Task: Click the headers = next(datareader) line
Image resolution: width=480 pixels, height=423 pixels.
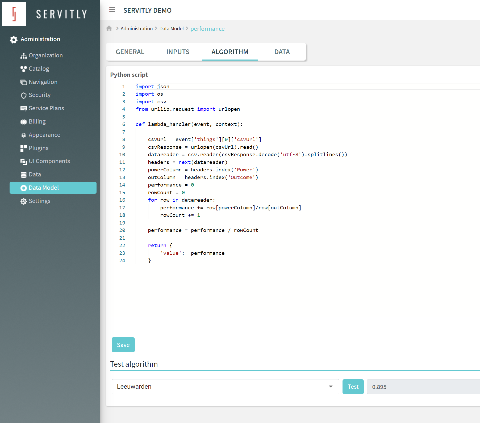Action: pos(188,162)
